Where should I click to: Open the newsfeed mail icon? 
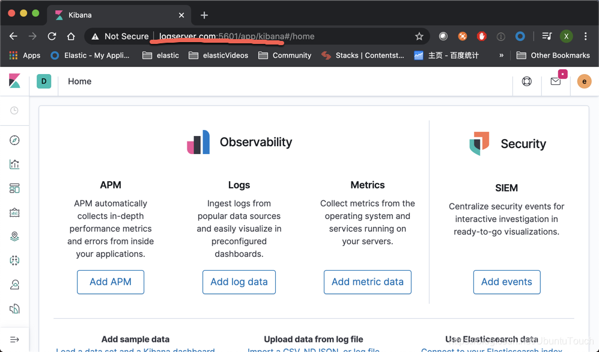556,81
